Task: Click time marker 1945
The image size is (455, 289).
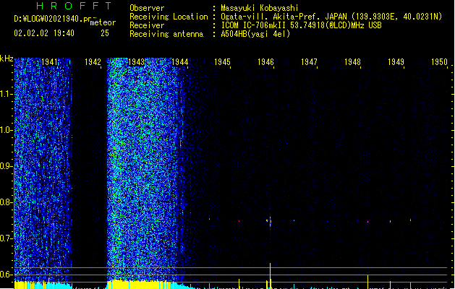Action: coord(222,62)
